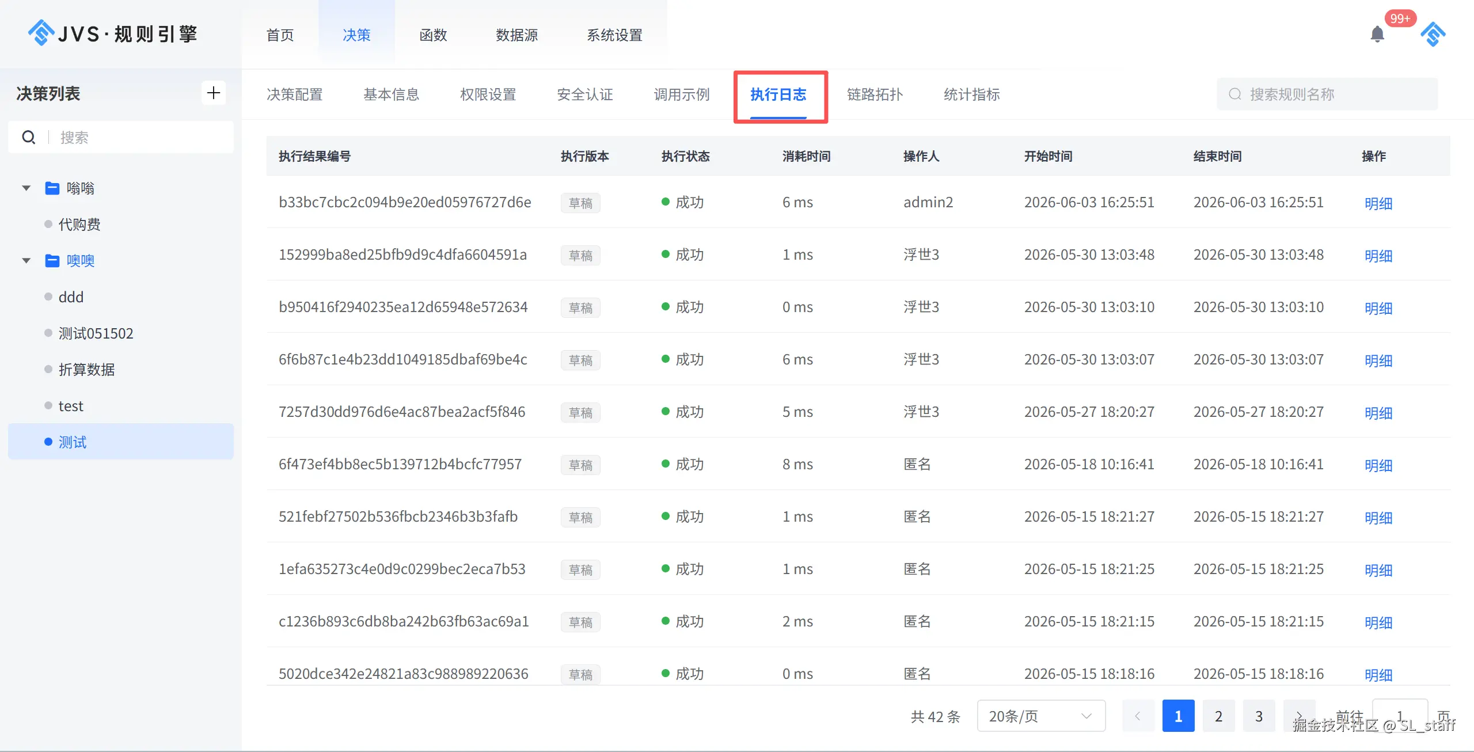Viewport: 1474px width, 752px height.
Task: Switch to the 链路拓扑 tab
Action: click(x=875, y=94)
